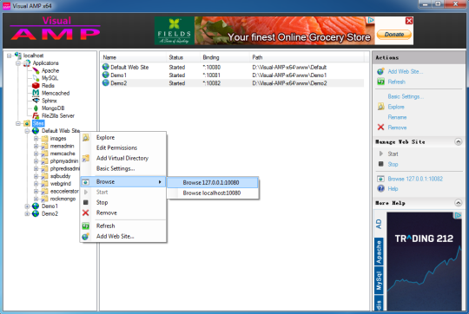Click the red X Remove icon in Actions

[380, 128]
